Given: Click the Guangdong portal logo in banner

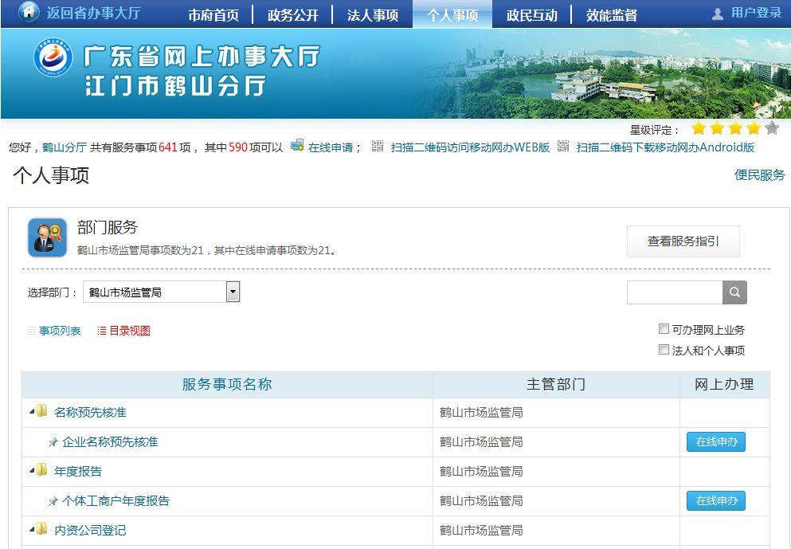Looking at the screenshot, I should 53,61.
